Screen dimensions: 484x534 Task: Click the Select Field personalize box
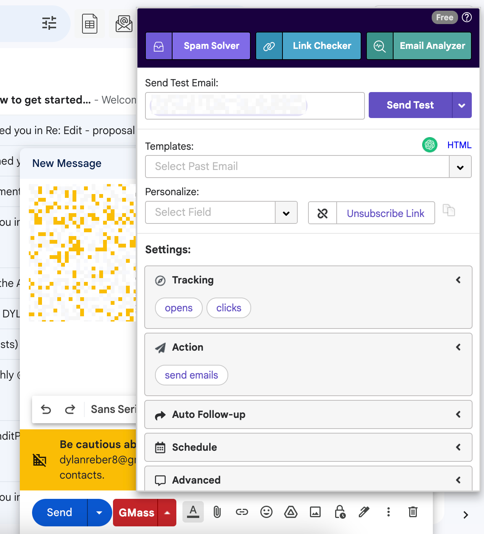[x=210, y=212]
